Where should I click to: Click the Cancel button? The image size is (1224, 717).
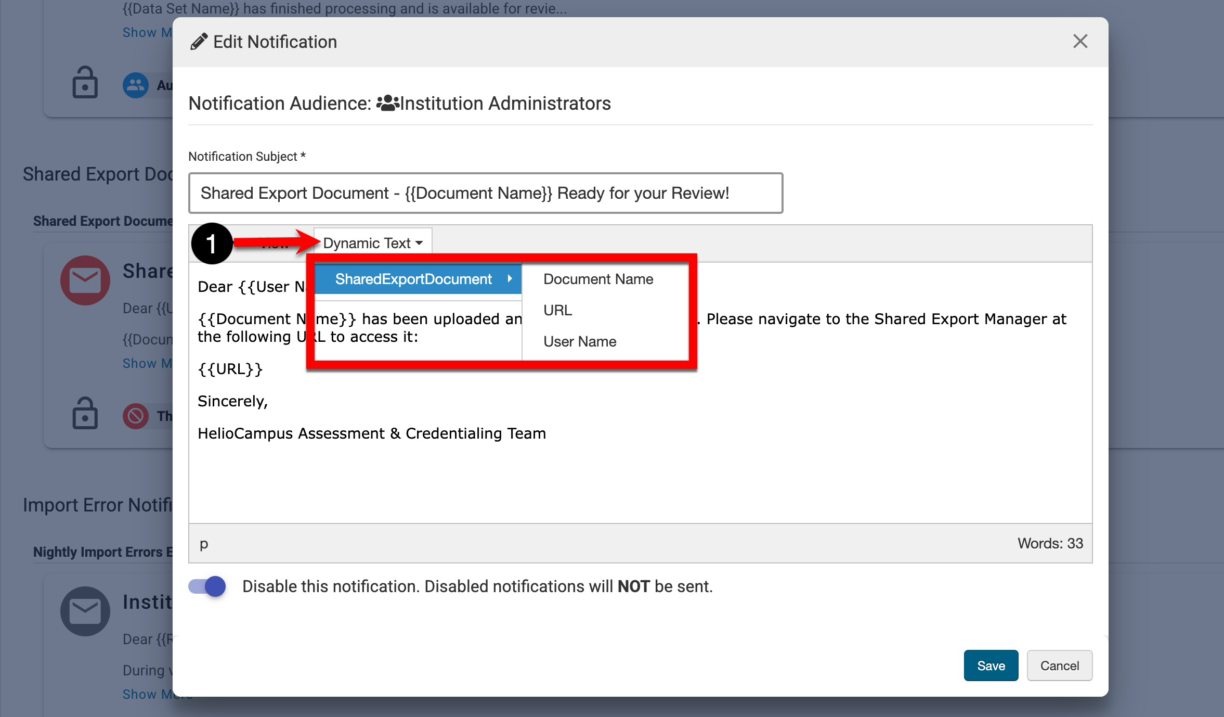pyautogui.click(x=1059, y=665)
